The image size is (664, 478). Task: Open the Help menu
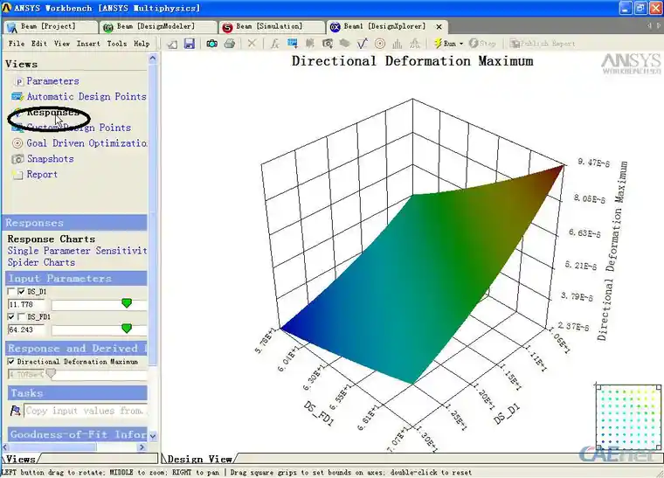[x=142, y=43]
